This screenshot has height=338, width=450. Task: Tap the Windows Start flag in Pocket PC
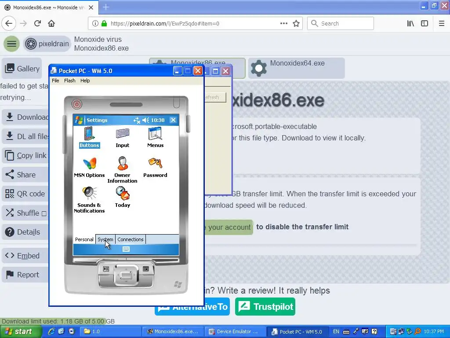pos(79,120)
